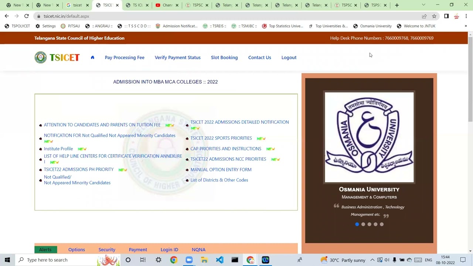
Task: Open TSICET 2022 Sports Priorities link
Action: coord(221,138)
